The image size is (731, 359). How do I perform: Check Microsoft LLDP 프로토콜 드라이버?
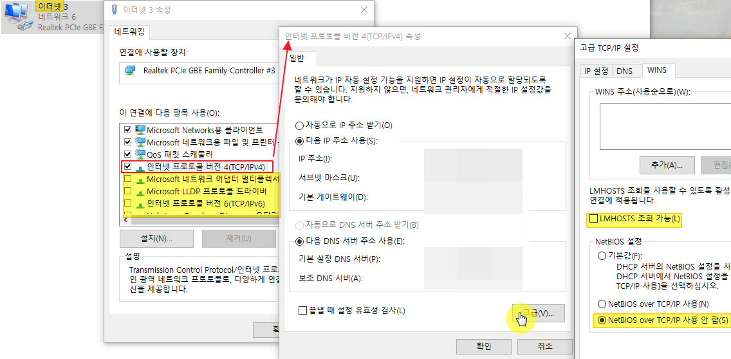tap(128, 192)
